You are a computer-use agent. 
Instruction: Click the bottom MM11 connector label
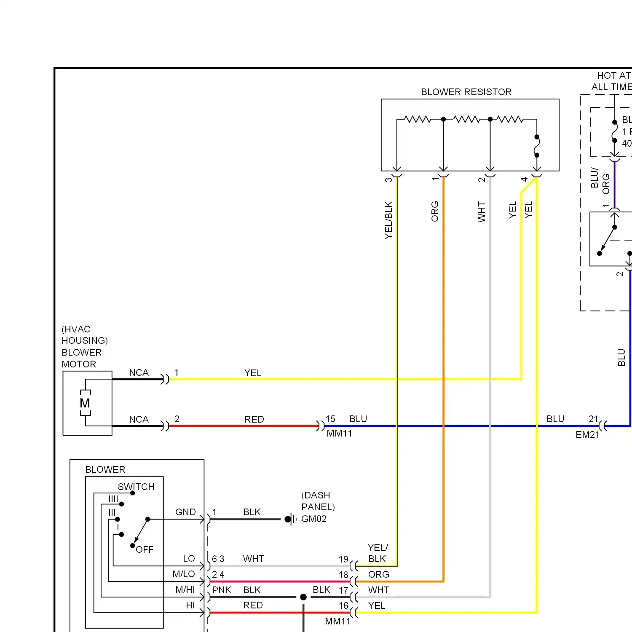pyautogui.click(x=337, y=621)
